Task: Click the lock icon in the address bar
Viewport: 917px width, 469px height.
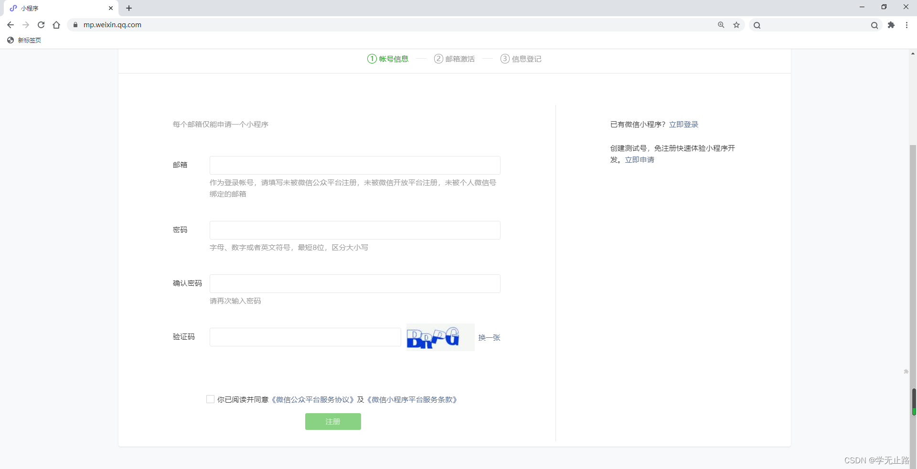Action: pos(75,25)
